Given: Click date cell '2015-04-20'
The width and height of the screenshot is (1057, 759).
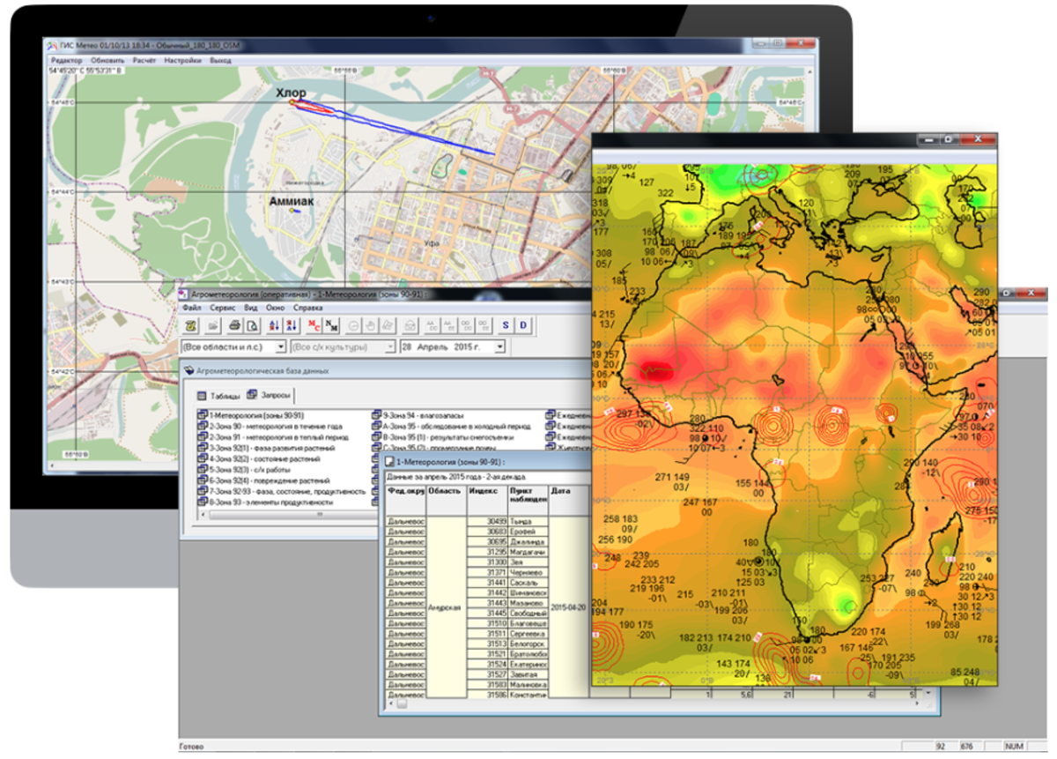Looking at the screenshot, I should tap(568, 607).
